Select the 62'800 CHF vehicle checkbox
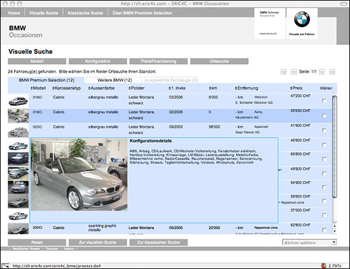Image resolution: width=350 pixels, height=269 pixels. [x=324, y=230]
